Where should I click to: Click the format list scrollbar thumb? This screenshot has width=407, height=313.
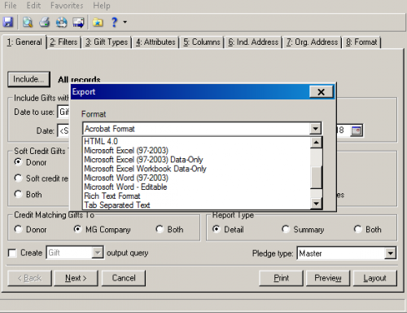tap(316, 178)
